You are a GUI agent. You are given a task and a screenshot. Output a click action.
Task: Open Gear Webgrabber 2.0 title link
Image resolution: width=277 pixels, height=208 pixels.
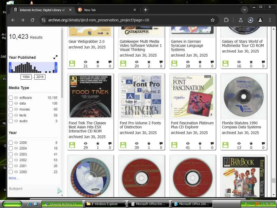pos(87,41)
